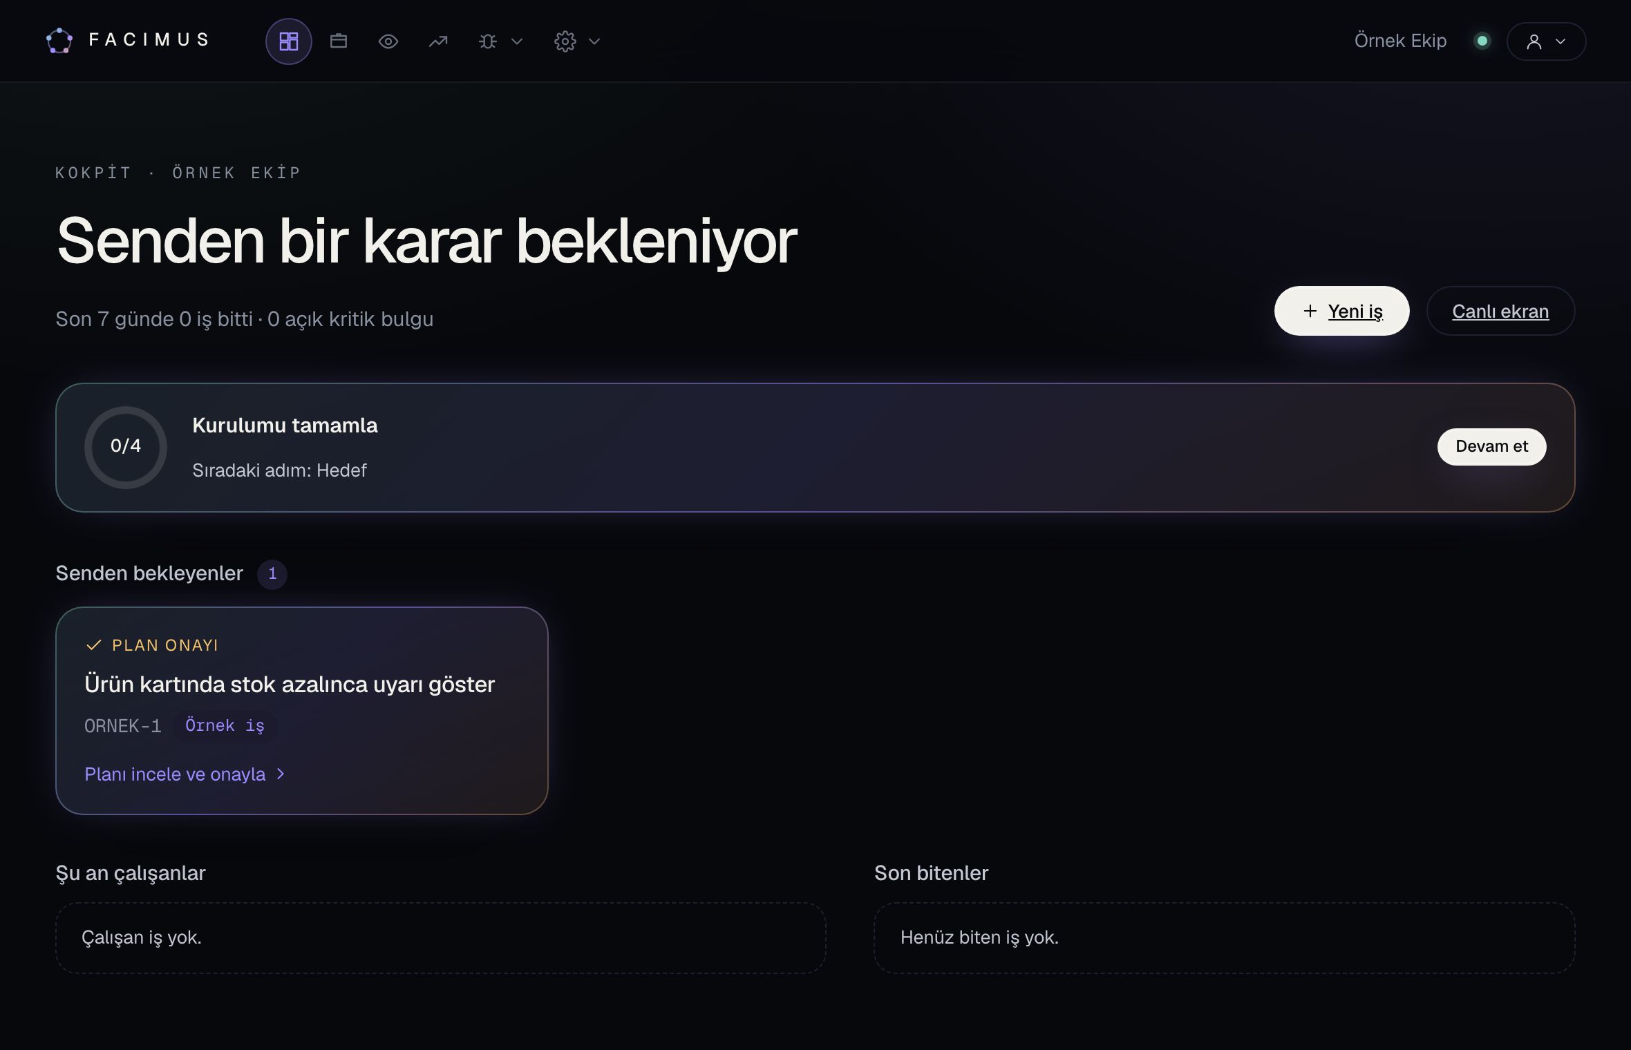Open the trending chart analytics icon
Screen dimensions: 1631x1050
click(438, 41)
